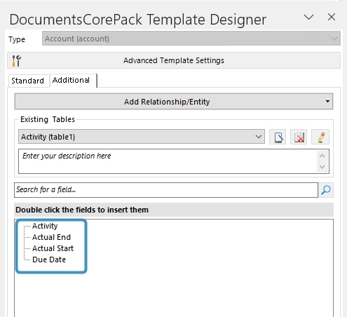Select the Activity field in tree
347x317 pixels.
tap(45, 226)
